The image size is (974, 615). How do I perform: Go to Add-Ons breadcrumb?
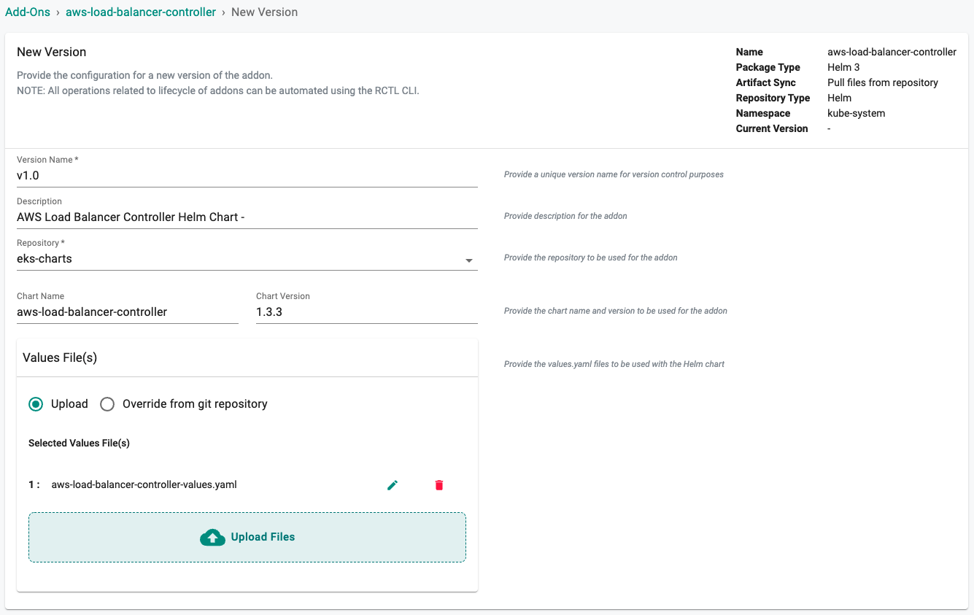28,12
